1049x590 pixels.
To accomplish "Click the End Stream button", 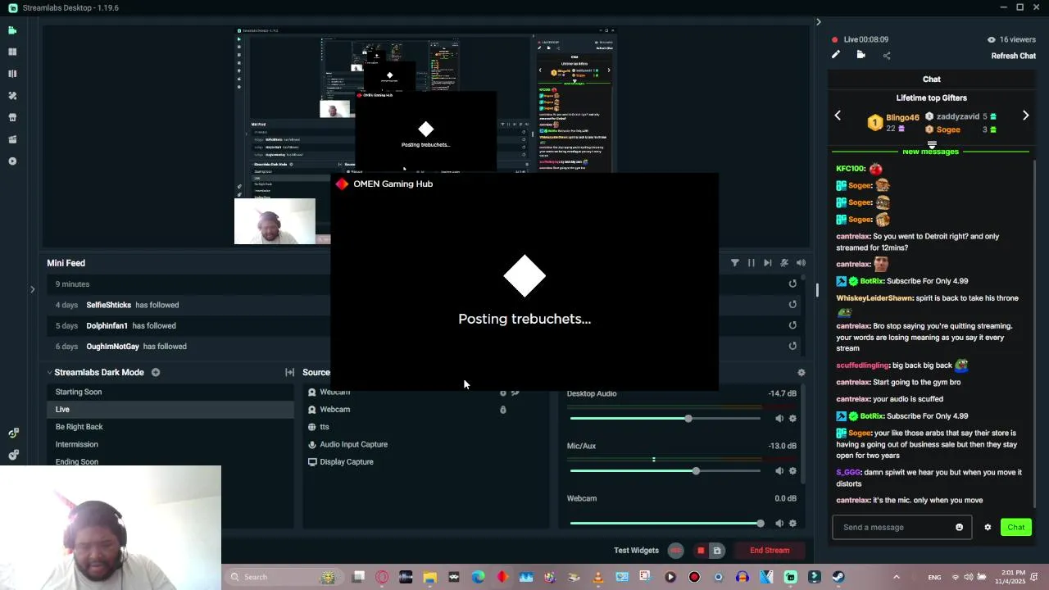I will (770, 551).
